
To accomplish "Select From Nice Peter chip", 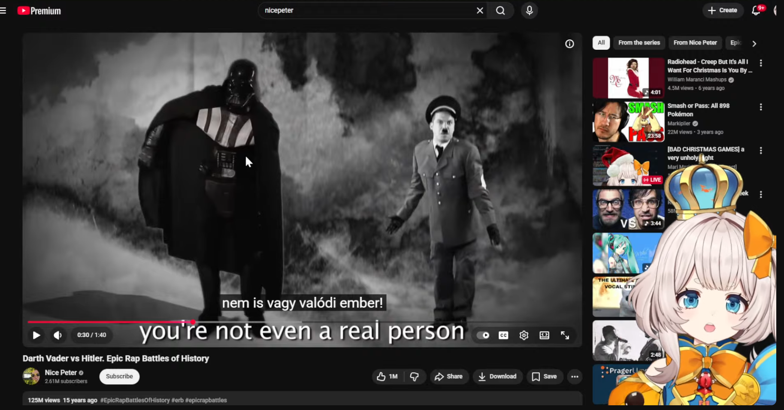I will tap(695, 43).
